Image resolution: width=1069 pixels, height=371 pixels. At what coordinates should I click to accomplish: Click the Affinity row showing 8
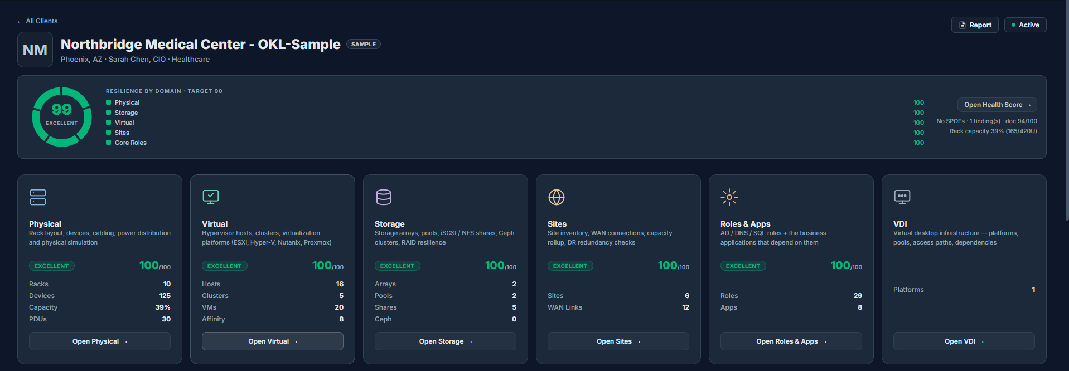[x=273, y=319]
